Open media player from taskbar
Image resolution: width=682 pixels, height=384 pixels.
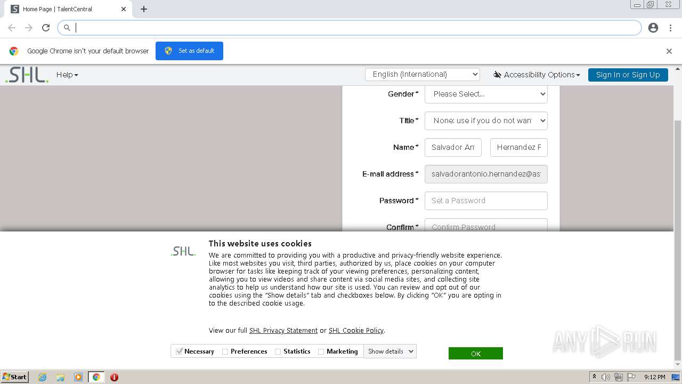coord(78,377)
